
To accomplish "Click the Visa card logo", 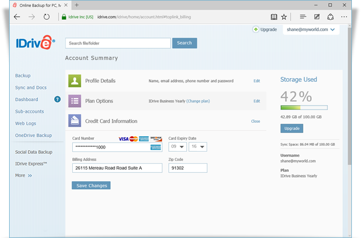I will (x=123, y=139).
